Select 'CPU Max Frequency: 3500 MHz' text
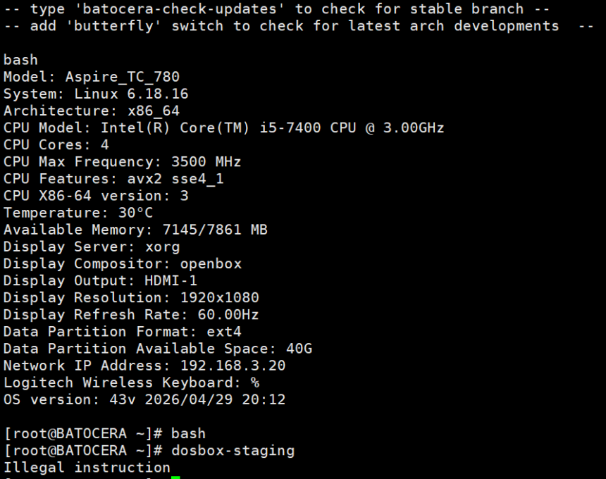This screenshot has height=479, width=606. [x=122, y=162]
